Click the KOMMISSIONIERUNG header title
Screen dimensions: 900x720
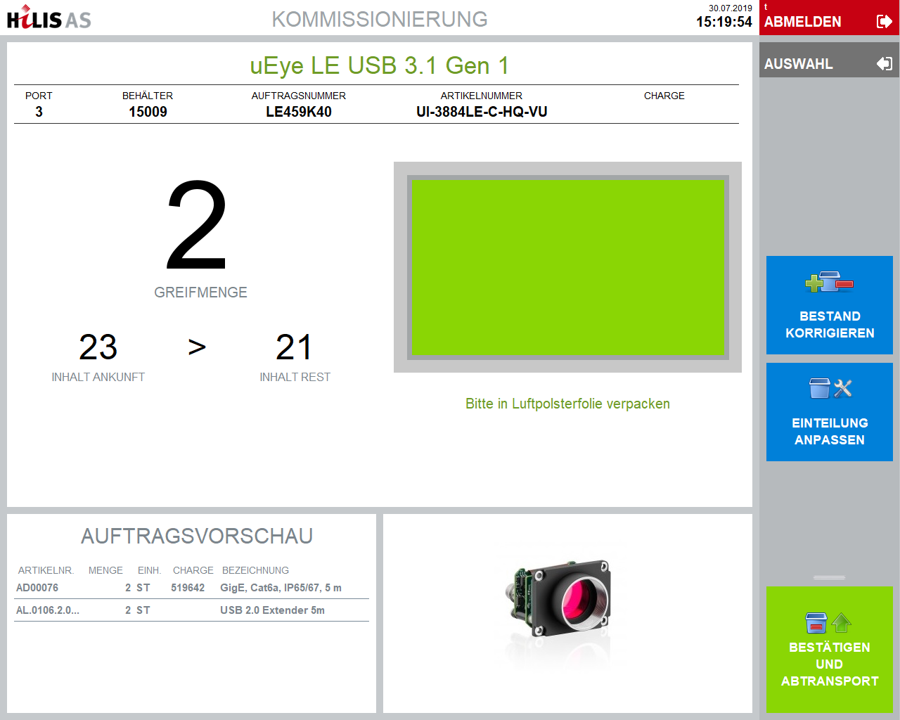[380, 19]
